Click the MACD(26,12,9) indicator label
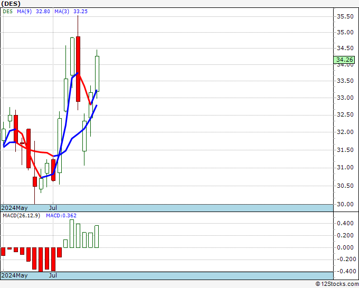The height and width of the screenshot is (288, 359). [21, 216]
